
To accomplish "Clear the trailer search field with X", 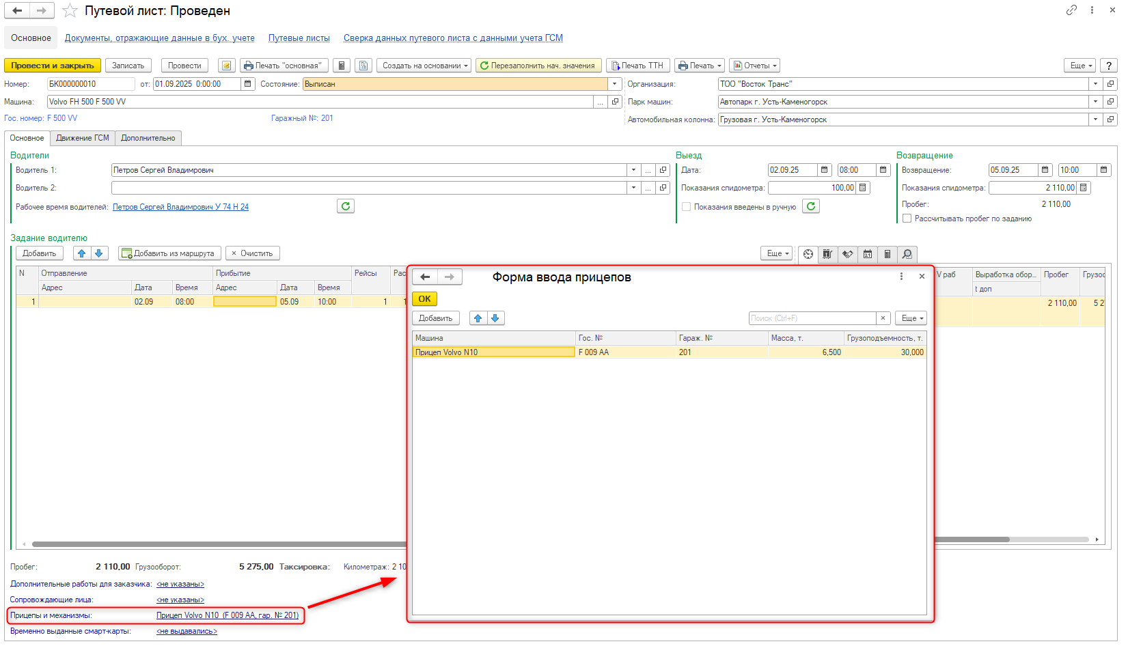I will point(883,318).
